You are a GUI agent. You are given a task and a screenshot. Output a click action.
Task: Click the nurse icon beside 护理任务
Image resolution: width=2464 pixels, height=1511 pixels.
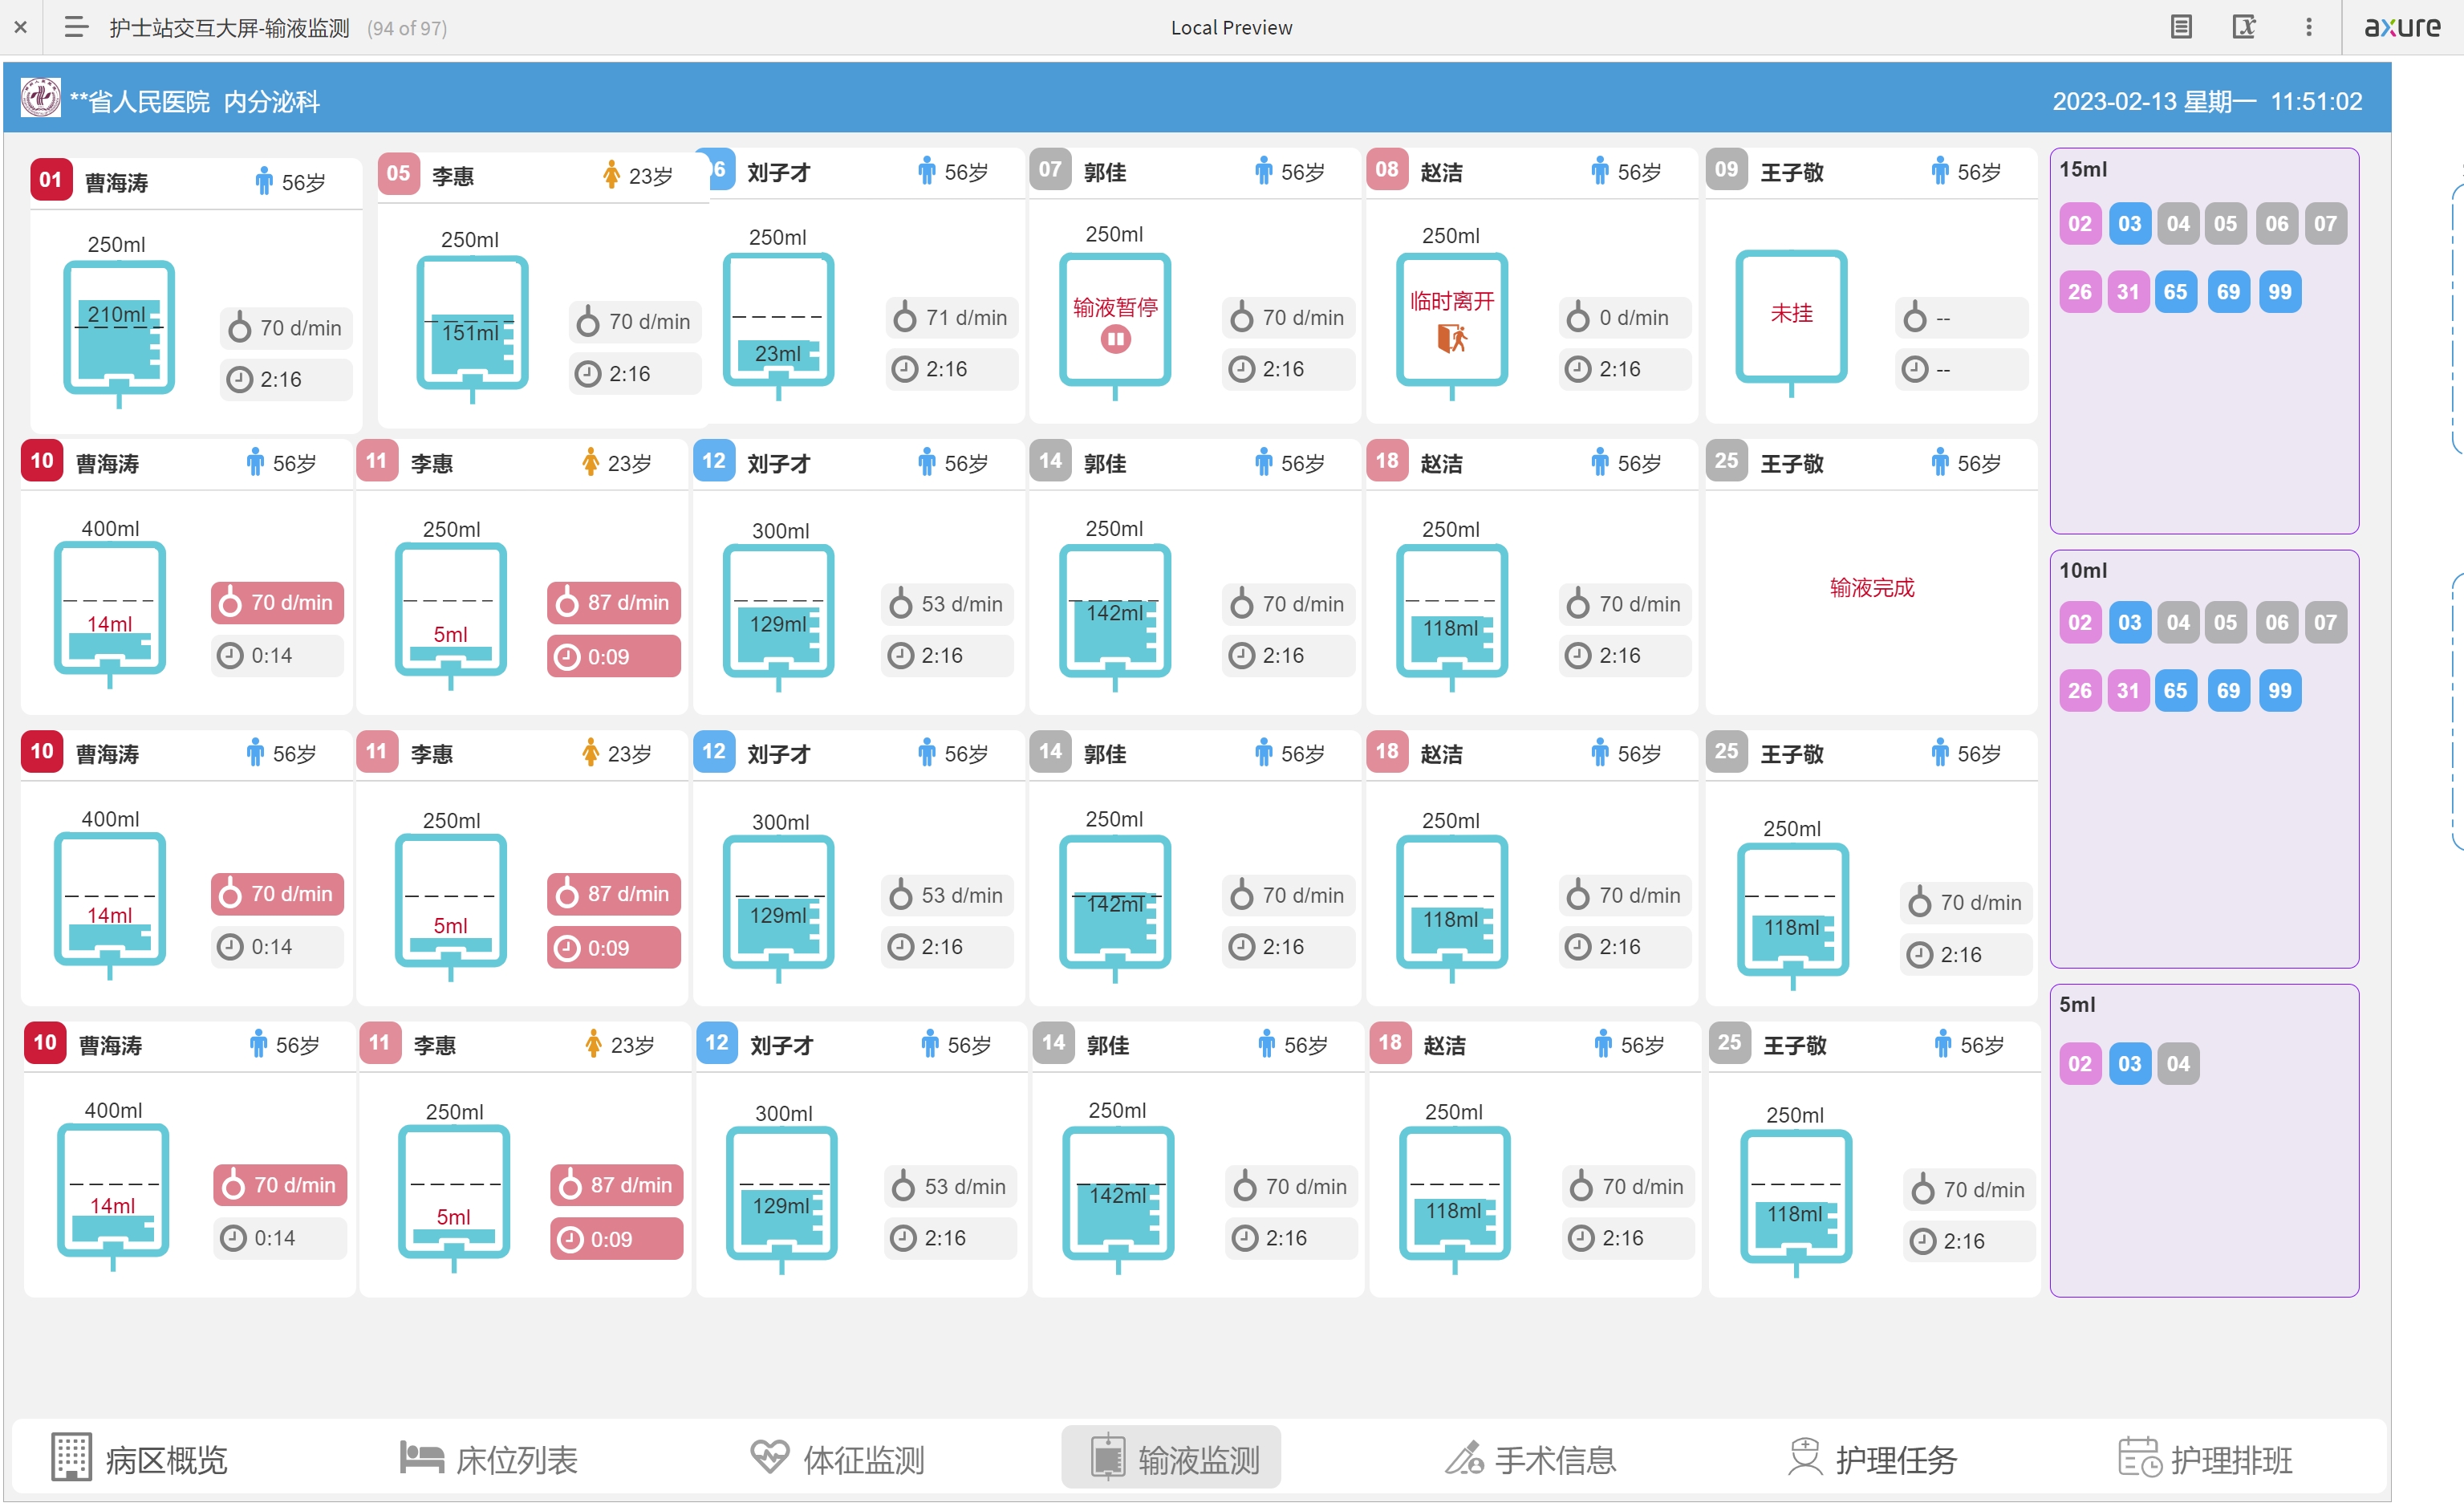[x=1805, y=1457]
